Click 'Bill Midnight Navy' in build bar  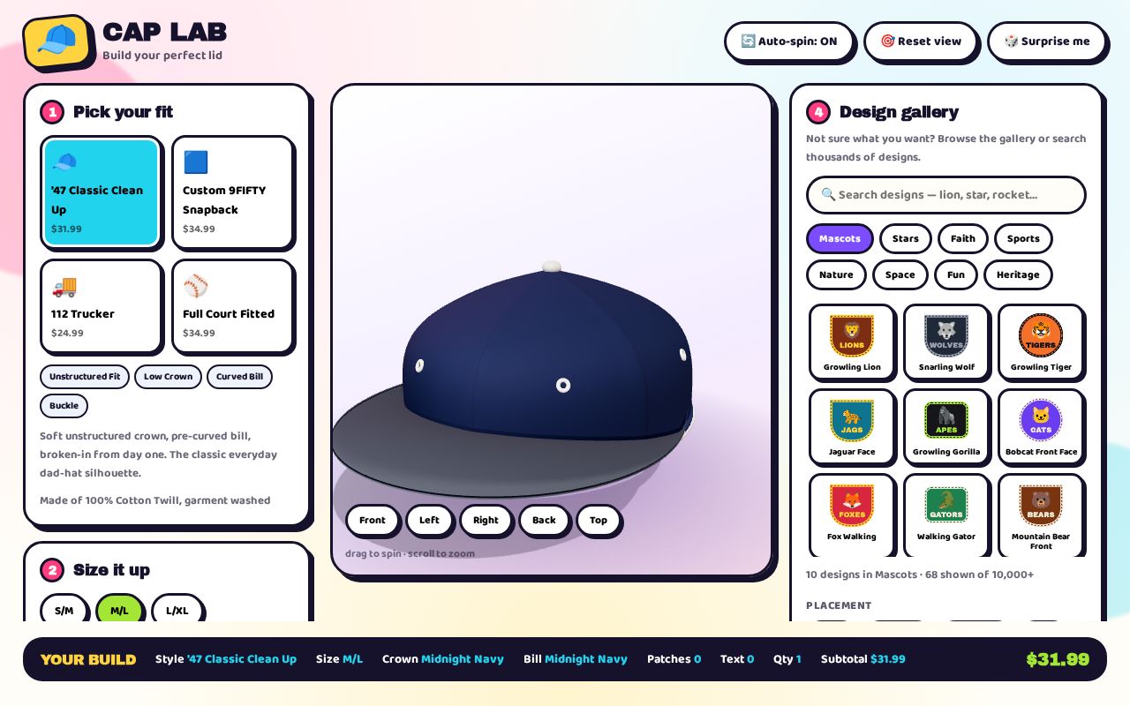click(576, 659)
